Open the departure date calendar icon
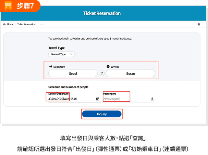Screen dimensions: 208x155 pos(98,99)
